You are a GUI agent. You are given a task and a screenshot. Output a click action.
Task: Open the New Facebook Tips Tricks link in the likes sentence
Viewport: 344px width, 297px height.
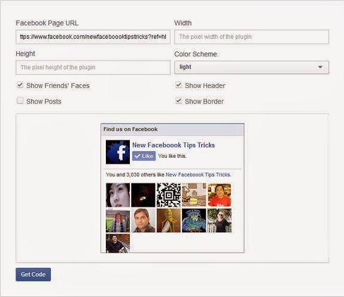198,174
